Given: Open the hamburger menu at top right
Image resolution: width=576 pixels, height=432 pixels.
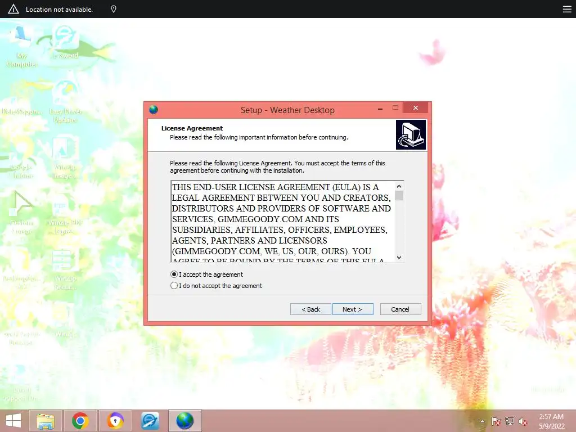Looking at the screenshot, I should pyautogui.click(x=567, y=9).
